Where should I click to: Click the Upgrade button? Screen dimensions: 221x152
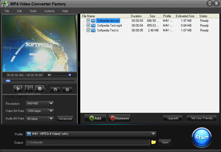click(173, 118)
